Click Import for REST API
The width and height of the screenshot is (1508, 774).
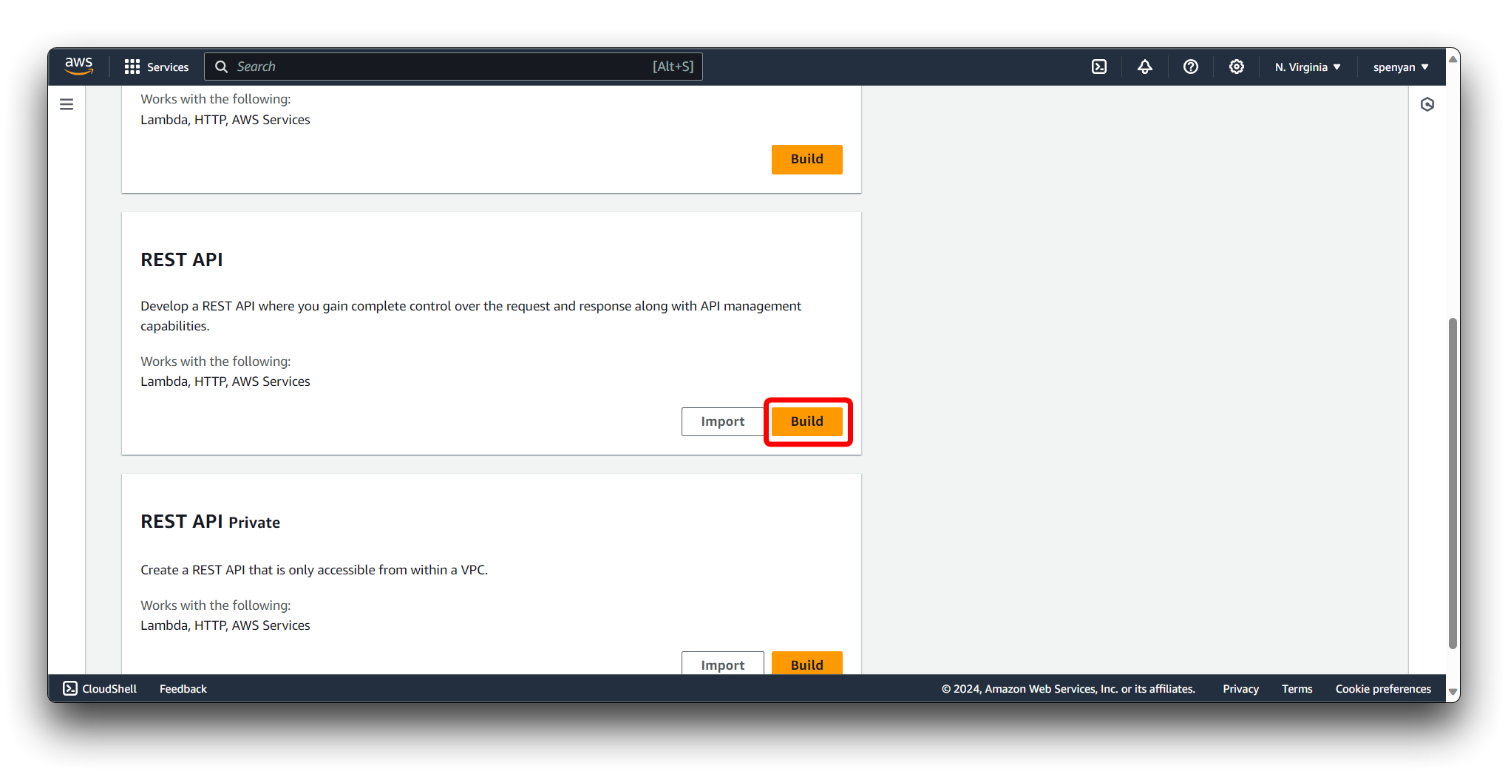click(723, 421)
